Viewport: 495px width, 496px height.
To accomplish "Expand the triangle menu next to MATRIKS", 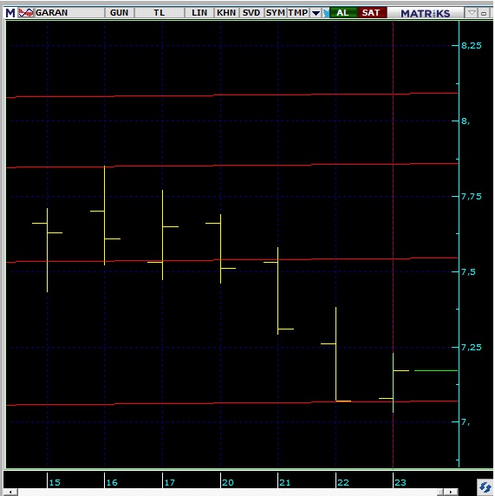I will click(472, 13).
